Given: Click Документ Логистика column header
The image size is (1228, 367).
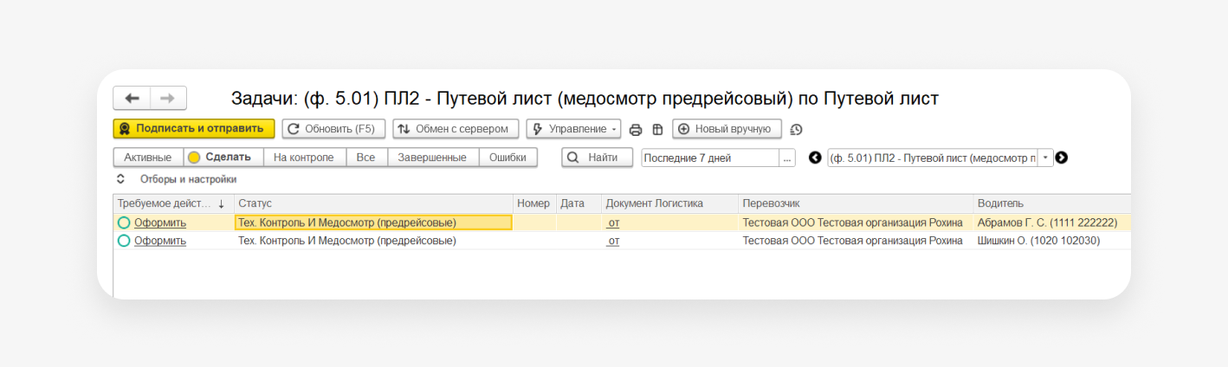Looking at the screenshot, I should tap(670, 203).
